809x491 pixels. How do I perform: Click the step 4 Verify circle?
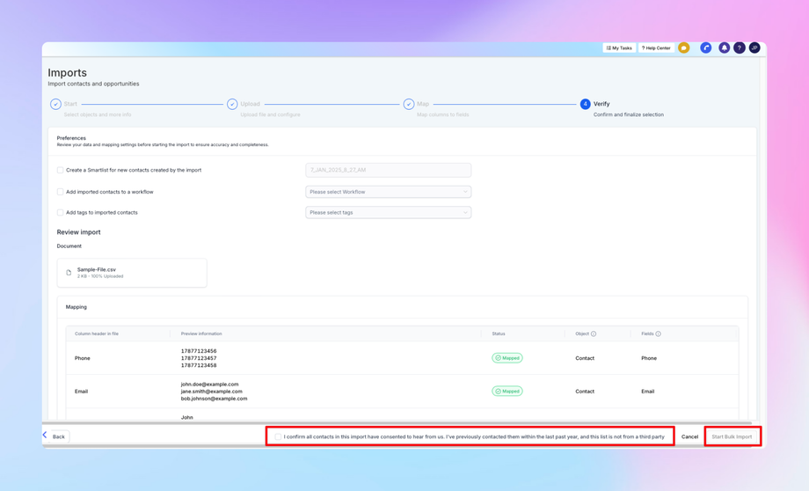[x=585, y=105]
